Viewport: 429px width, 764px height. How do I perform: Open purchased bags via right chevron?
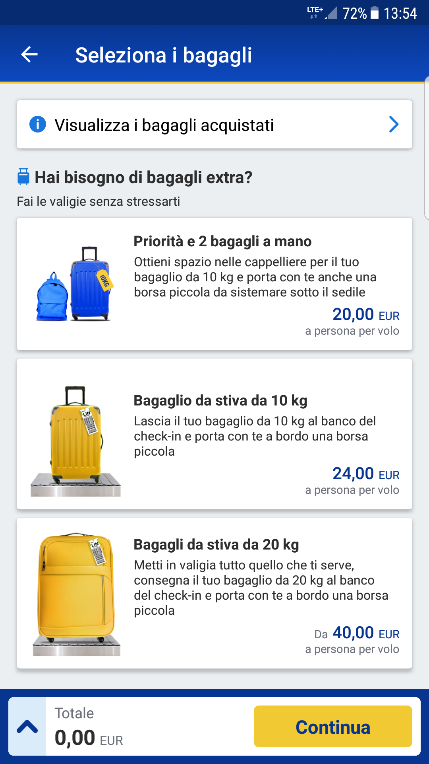click(x=393, y=125)
